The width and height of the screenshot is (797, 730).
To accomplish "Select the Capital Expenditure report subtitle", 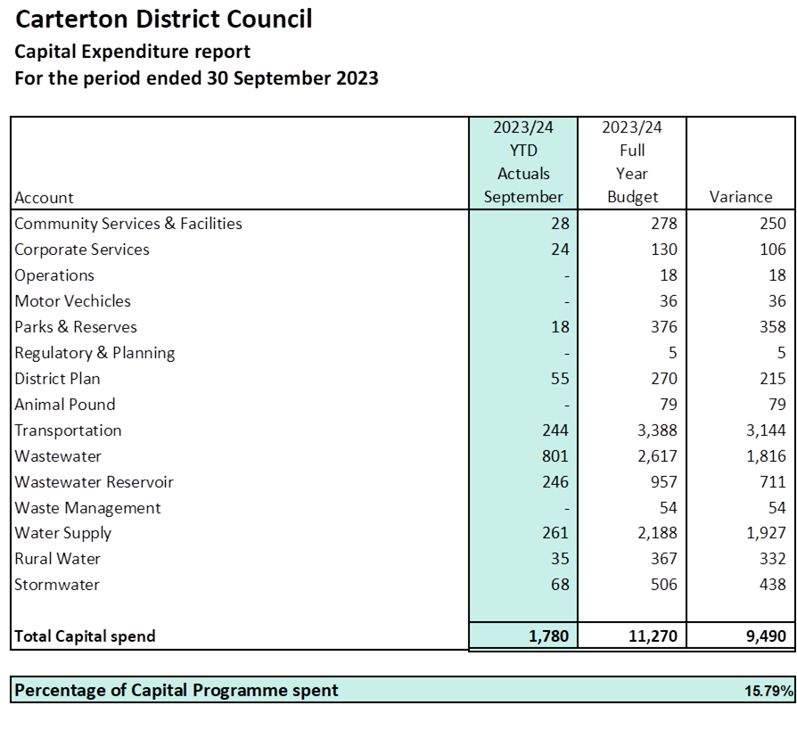I will pyautogui.click(x=133, y=52).
